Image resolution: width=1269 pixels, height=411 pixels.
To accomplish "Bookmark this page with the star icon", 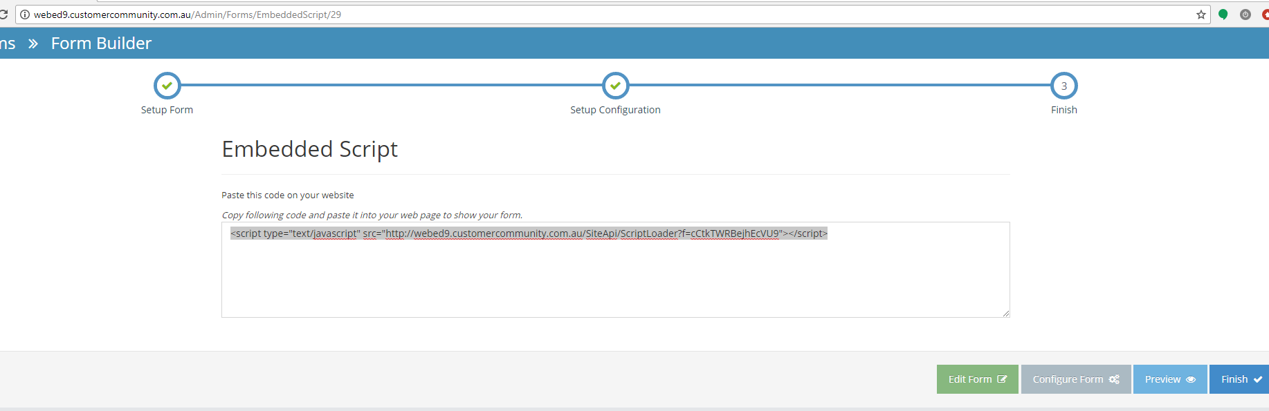I will [1201, 15].
